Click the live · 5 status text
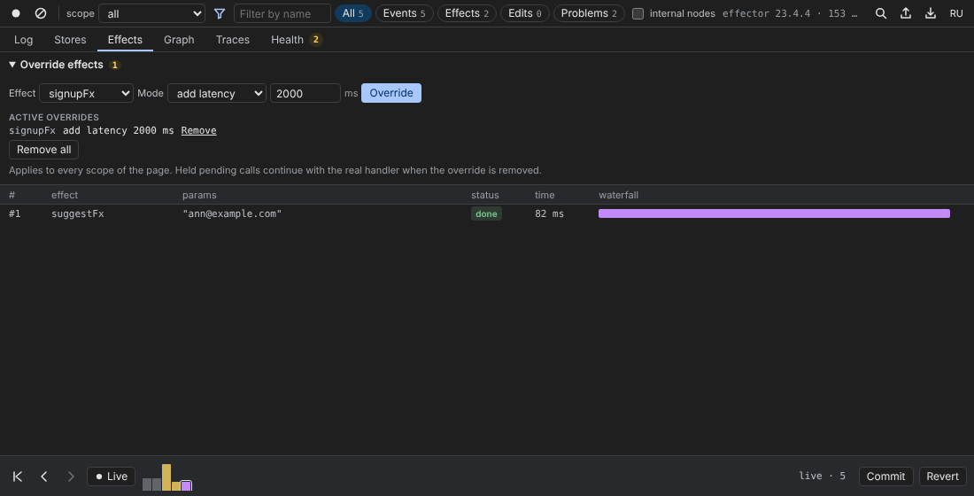Image resolution: width=974 pixels, height=496 pixels. click(x=823, y=476)
